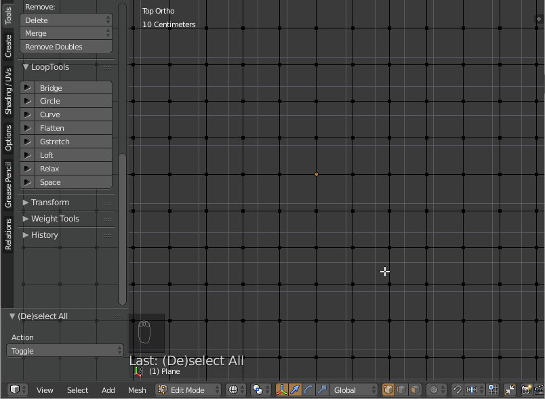Switch to vertex select mode
Viewport: 545px width, 399px height.
(x=388, y=390)
